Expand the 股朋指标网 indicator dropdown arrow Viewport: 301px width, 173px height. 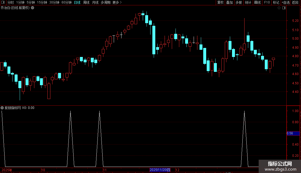2,108
